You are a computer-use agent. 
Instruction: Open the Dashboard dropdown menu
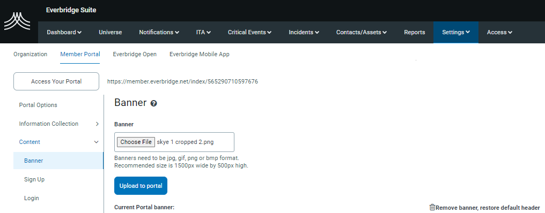tap(64, 32)
